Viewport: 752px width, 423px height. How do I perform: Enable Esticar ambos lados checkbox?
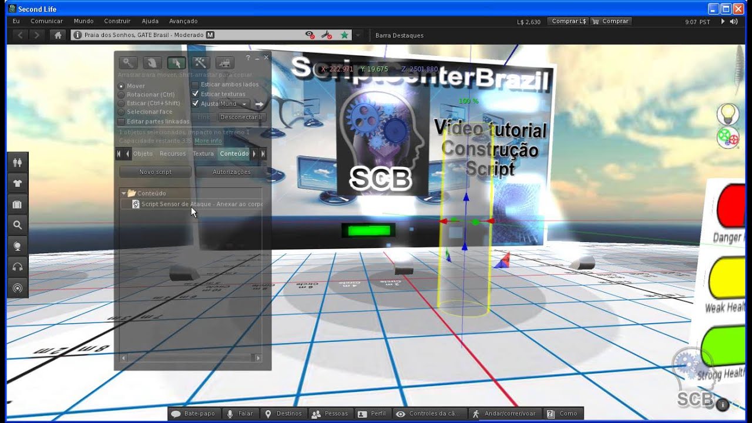point(196,85)
